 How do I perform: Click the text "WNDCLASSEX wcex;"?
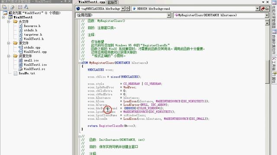pyautogui.click(x=100, y=70)
